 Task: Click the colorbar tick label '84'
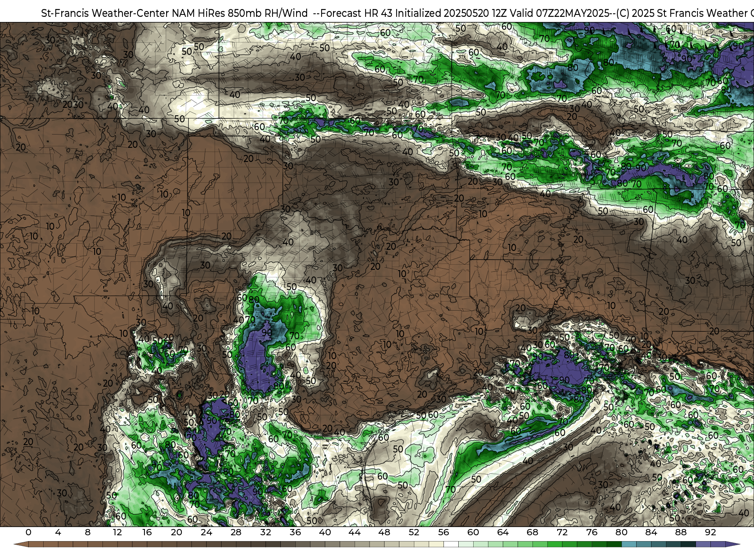tap(651, 532)
